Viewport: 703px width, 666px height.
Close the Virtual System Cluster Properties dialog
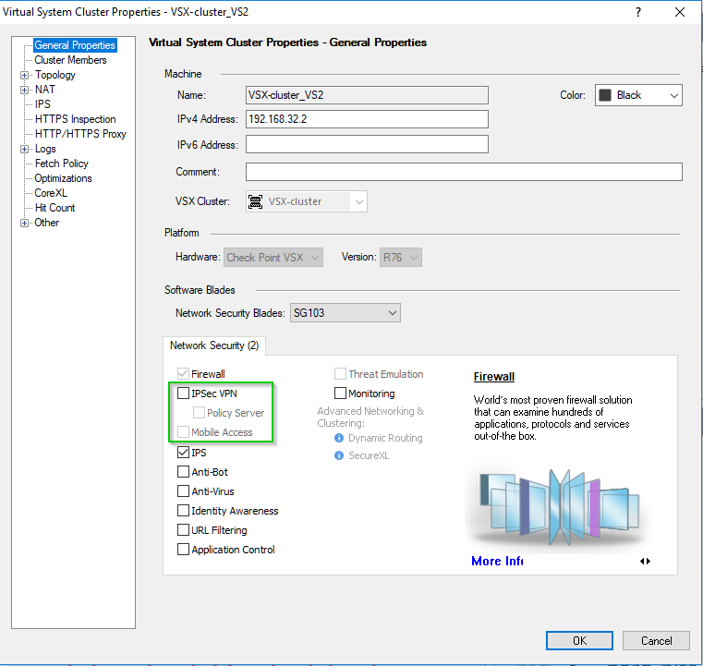680,12
